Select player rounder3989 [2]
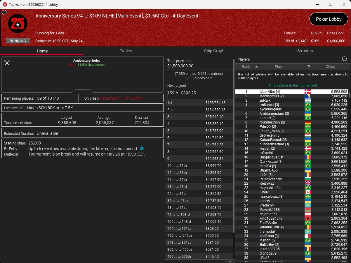The image size is (351, 263). (292, 122)
